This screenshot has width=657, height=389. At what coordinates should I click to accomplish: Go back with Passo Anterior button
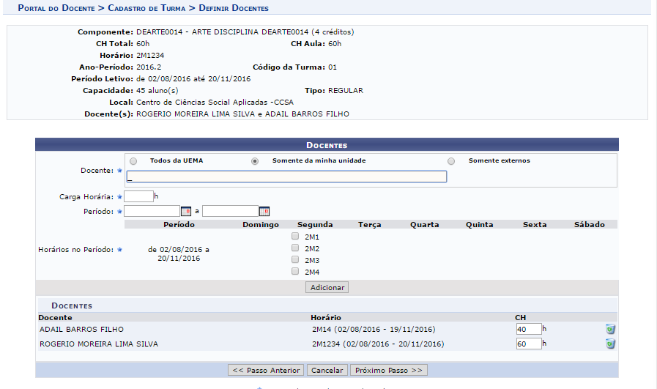tap(266, 370)
